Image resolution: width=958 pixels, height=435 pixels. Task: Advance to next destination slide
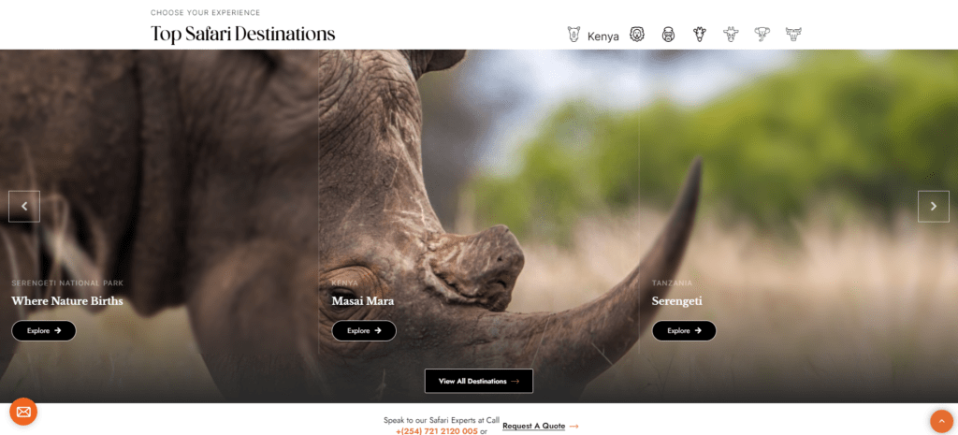pos(934,207)
